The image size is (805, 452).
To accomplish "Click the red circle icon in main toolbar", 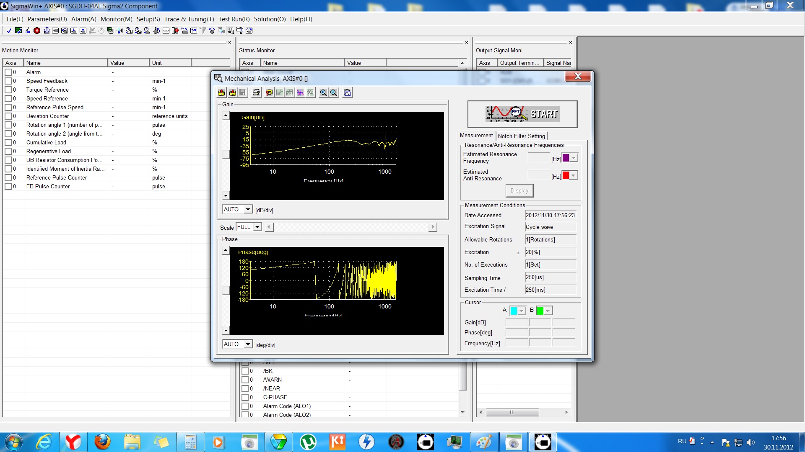I will 37,31.
